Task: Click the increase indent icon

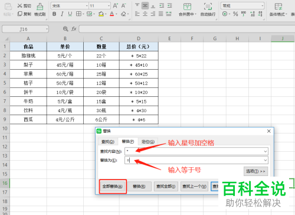Action: pos(170,6)
